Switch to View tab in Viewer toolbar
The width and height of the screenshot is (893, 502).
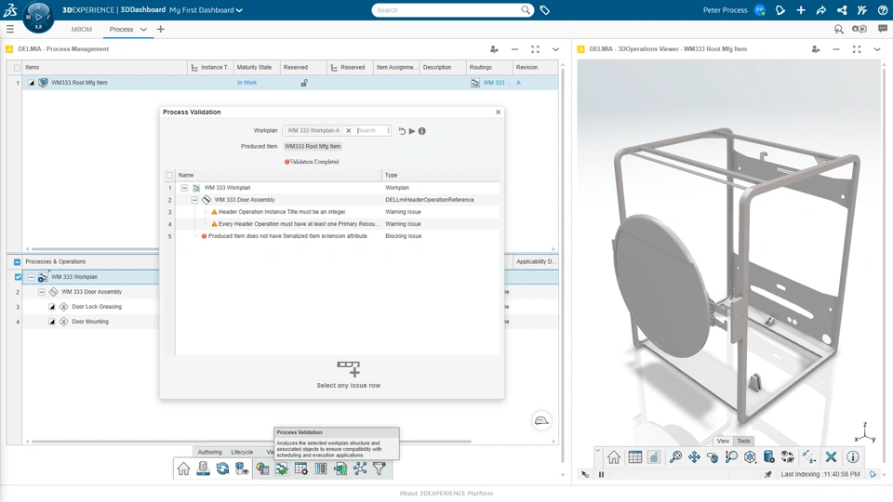tap(723, 441)
